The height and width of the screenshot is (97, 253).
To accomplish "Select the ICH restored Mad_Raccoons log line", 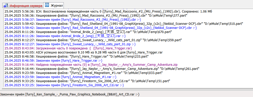I will (108, 12).
